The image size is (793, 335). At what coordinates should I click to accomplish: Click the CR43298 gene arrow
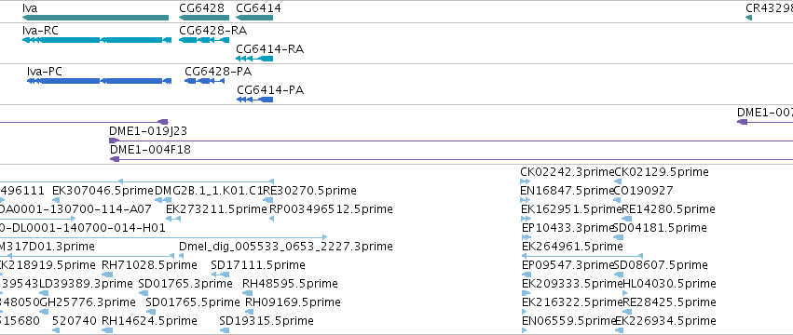pyautogui.click(x=748, y=18)
